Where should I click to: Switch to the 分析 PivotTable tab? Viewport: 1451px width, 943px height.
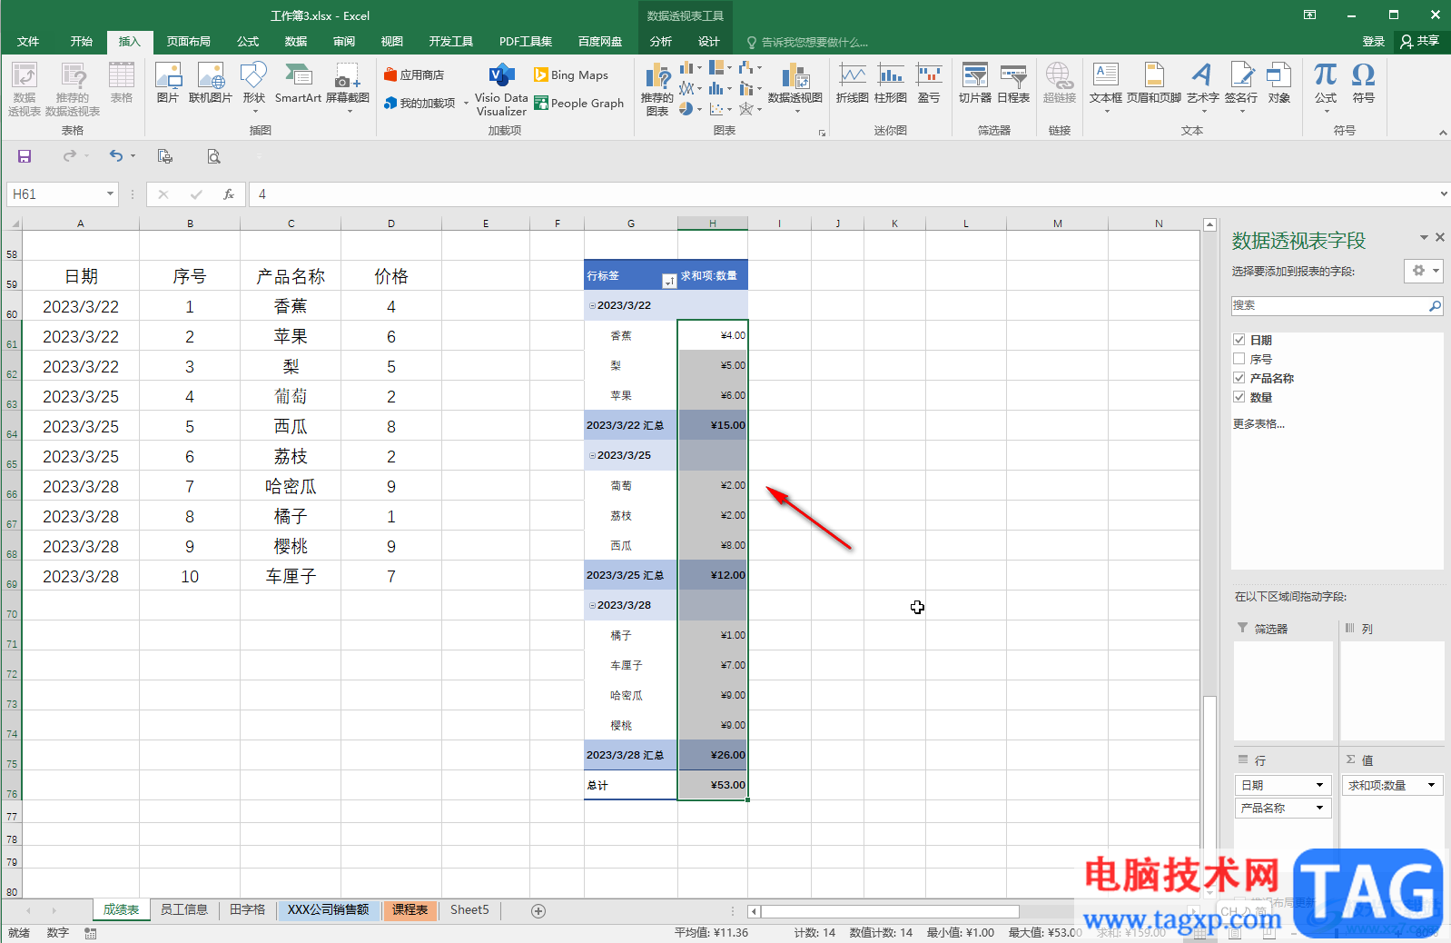coord(661,42)
